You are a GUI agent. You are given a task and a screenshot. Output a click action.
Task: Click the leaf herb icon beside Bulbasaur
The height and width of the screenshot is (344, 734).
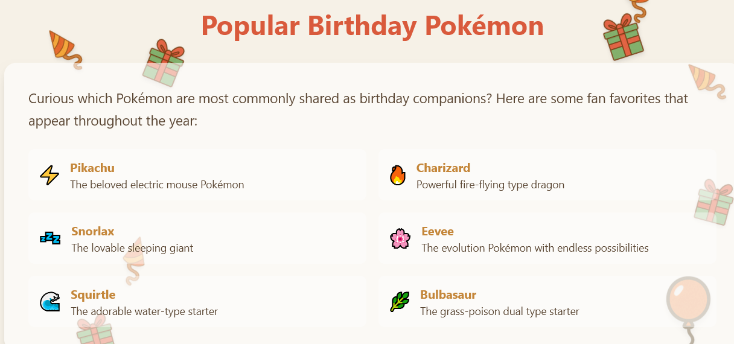tap(399, 302)
